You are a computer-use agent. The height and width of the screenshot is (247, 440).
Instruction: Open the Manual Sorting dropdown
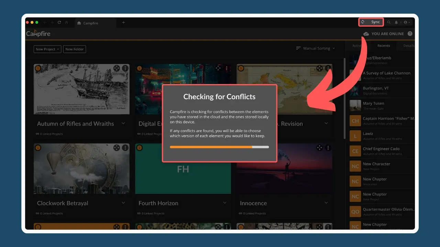pyautogui.click(x=315, y=48)
